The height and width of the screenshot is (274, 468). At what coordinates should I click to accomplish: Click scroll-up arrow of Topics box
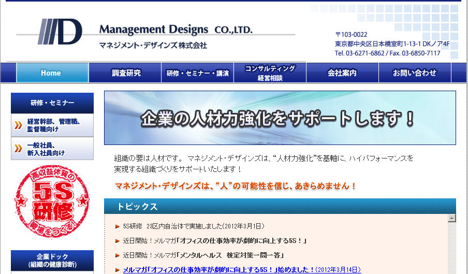pos(451,218)
